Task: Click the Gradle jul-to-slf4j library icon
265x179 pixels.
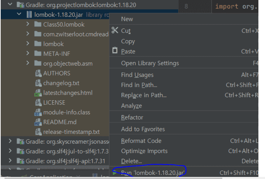Action: 20,151
